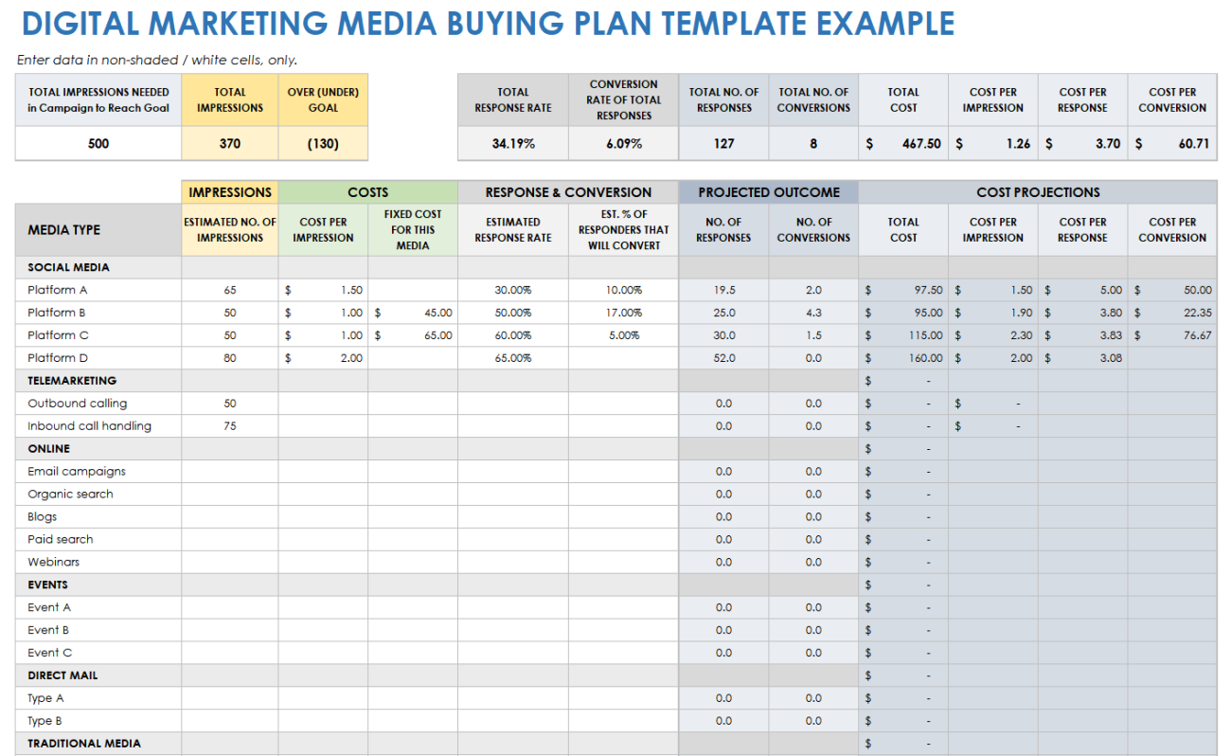Screen dimensions: 1231x756
Task: Click the Over (Under) Goal value (130)
Action: [323, 144]
